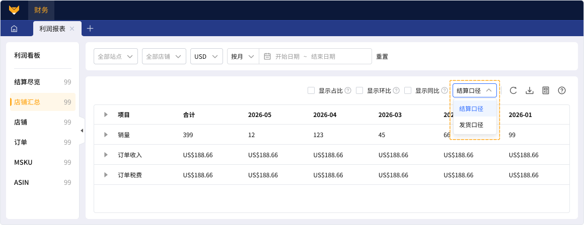
Task: Select 店铺汇总 in the sidebar
Action: (x=42, y=102)
